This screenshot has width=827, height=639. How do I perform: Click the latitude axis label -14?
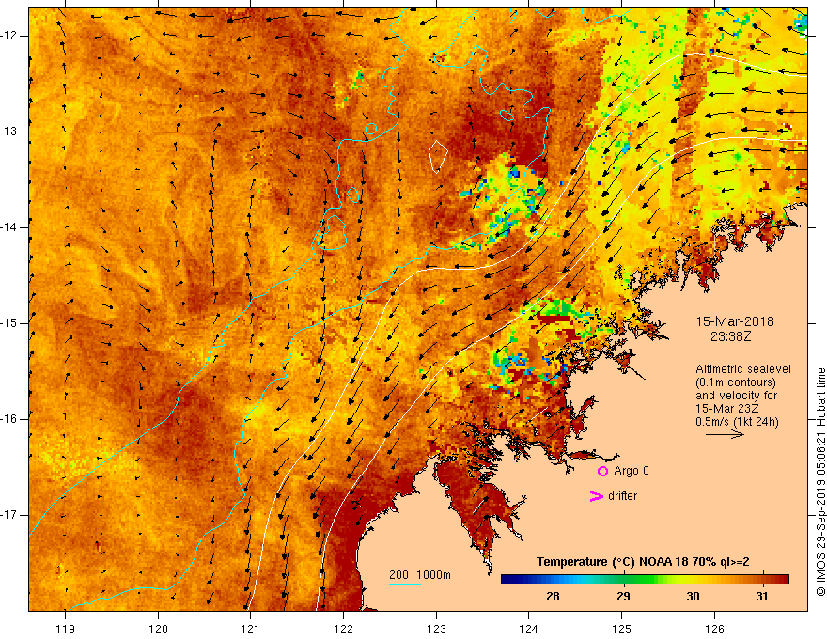(9, 227)
